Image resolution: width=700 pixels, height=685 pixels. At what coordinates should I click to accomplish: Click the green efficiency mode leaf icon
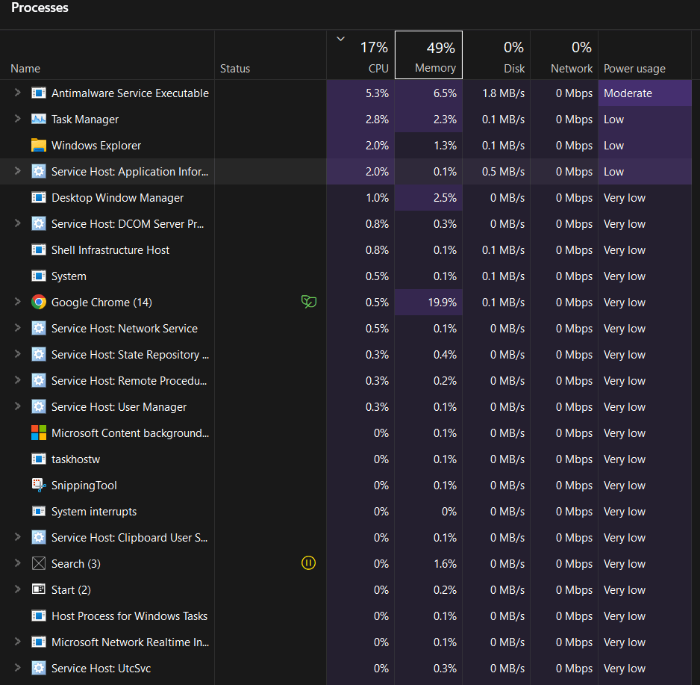coord(308,302)
